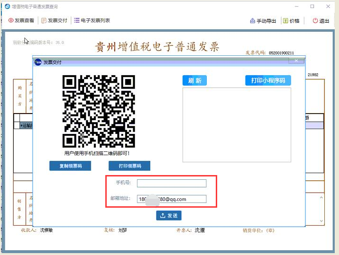The height and width of the screenshot is (255, 339).
Task: Click the 打印小程序码 button
Action: tap(268, 80)
